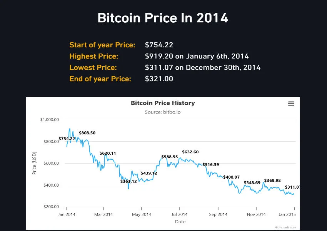Click the $348.69 data label
Viewport: 327px width, 231px height.
252,182
